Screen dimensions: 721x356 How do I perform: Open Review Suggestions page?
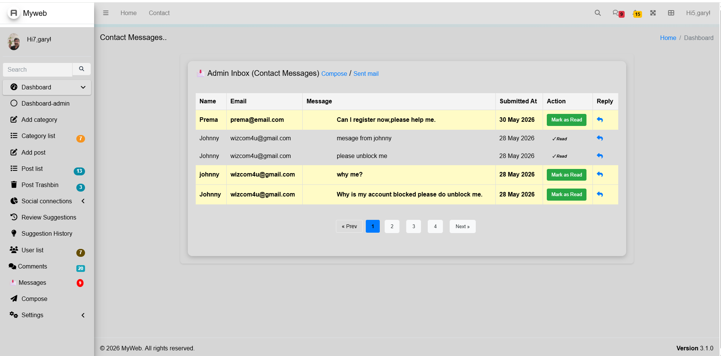click(x=47, y=217)
